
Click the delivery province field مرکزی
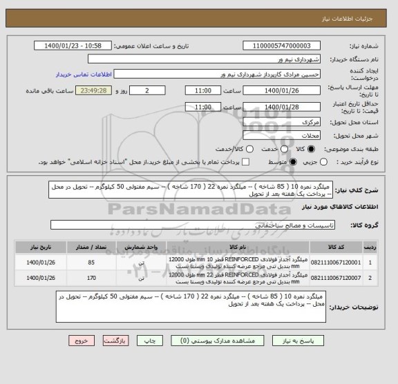coord(281,122)
